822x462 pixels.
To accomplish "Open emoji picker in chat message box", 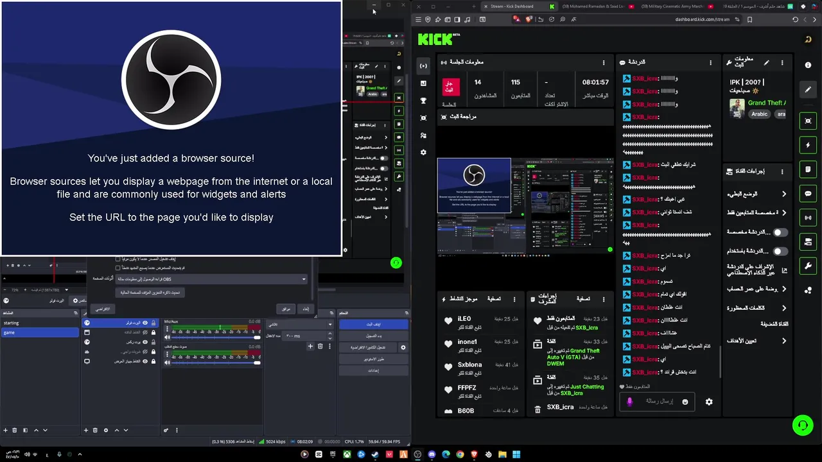I will [685, 402].
